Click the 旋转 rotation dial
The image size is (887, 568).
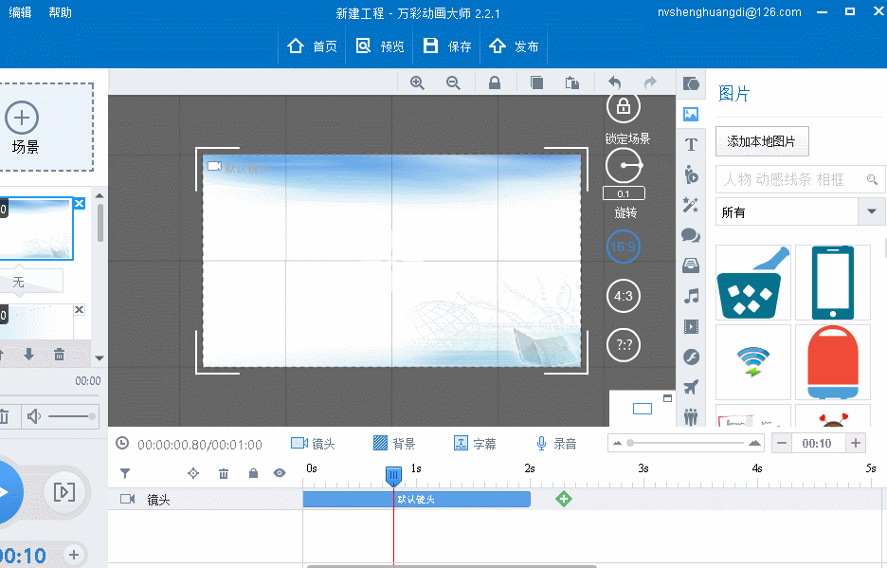click(624, 165)
